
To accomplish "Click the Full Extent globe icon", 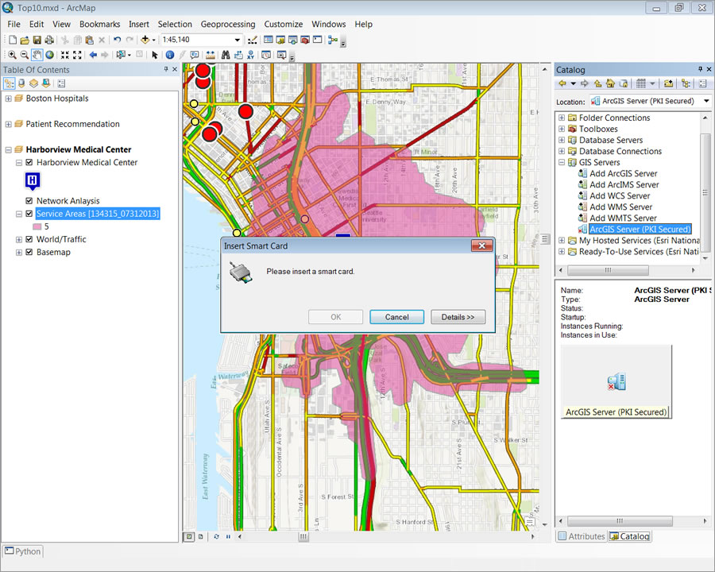I will (48, 54).
